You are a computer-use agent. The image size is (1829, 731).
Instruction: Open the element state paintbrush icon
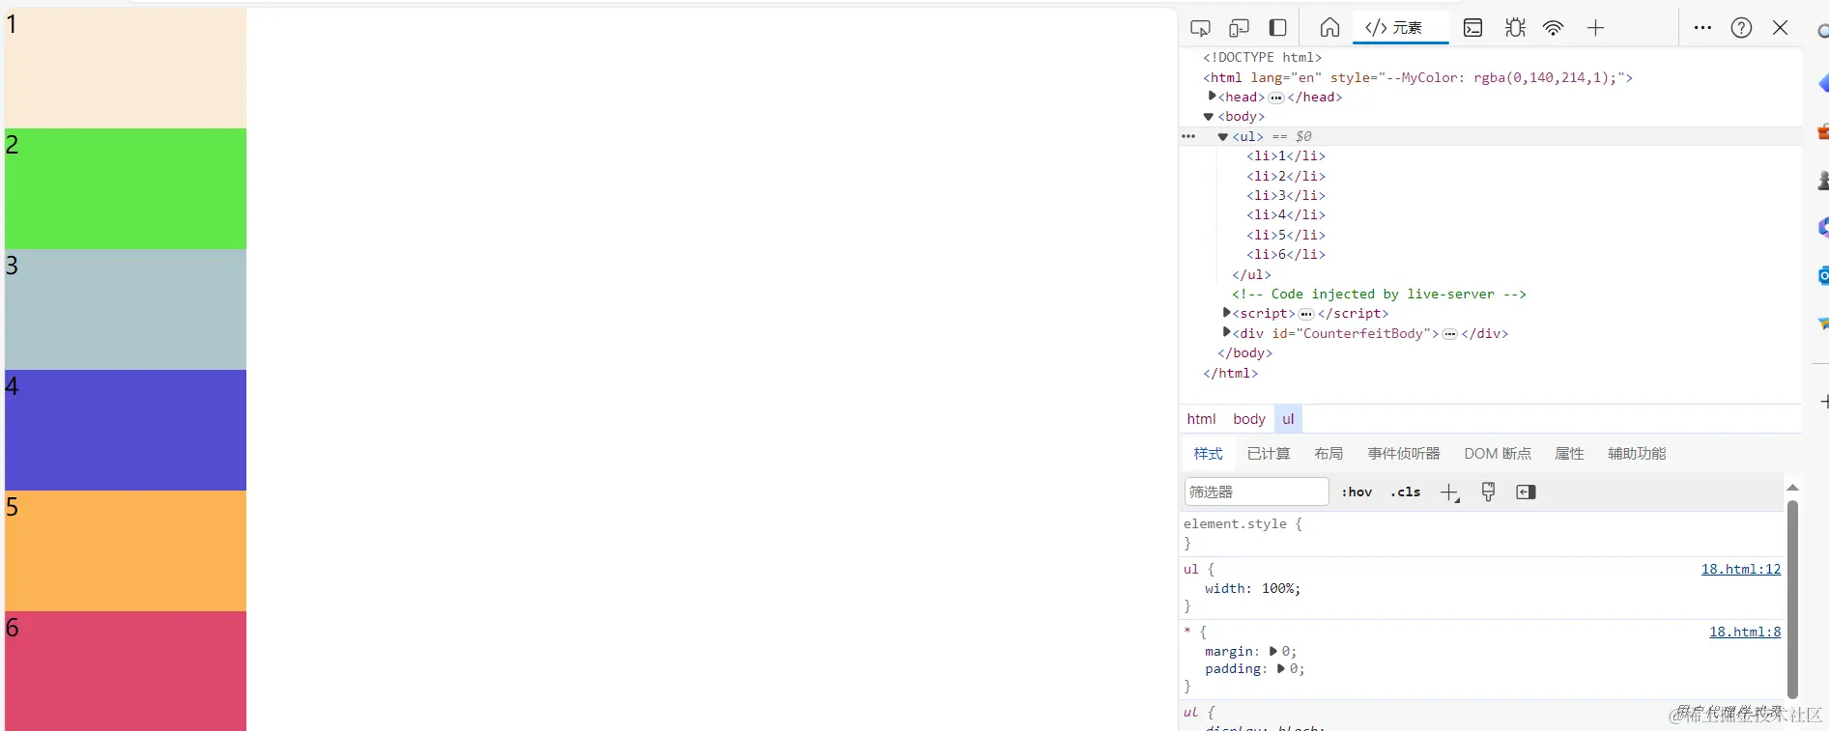1488,492
